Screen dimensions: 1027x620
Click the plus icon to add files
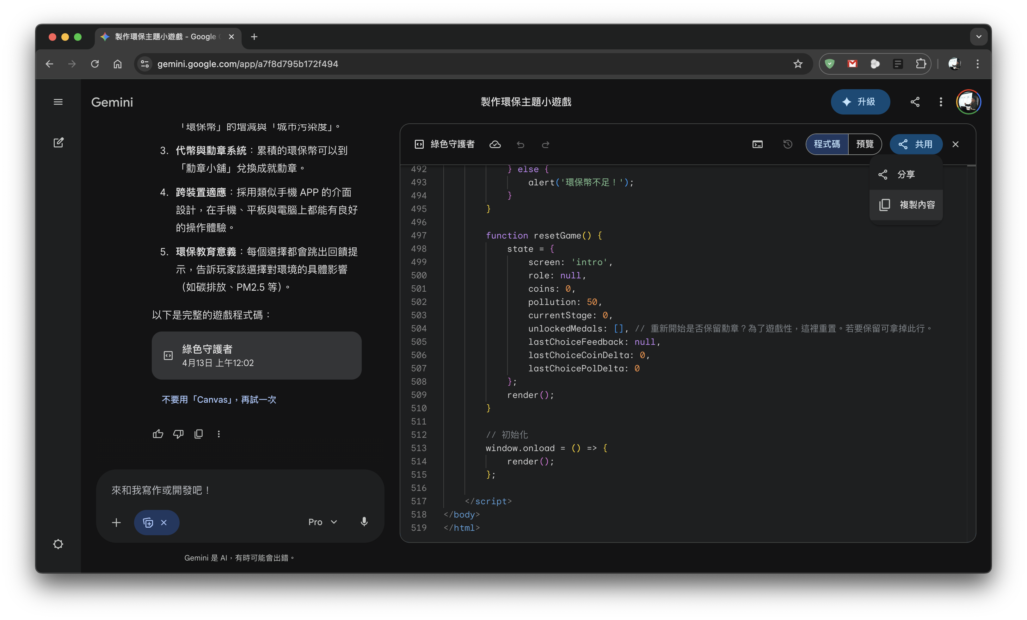click(116, 522)
